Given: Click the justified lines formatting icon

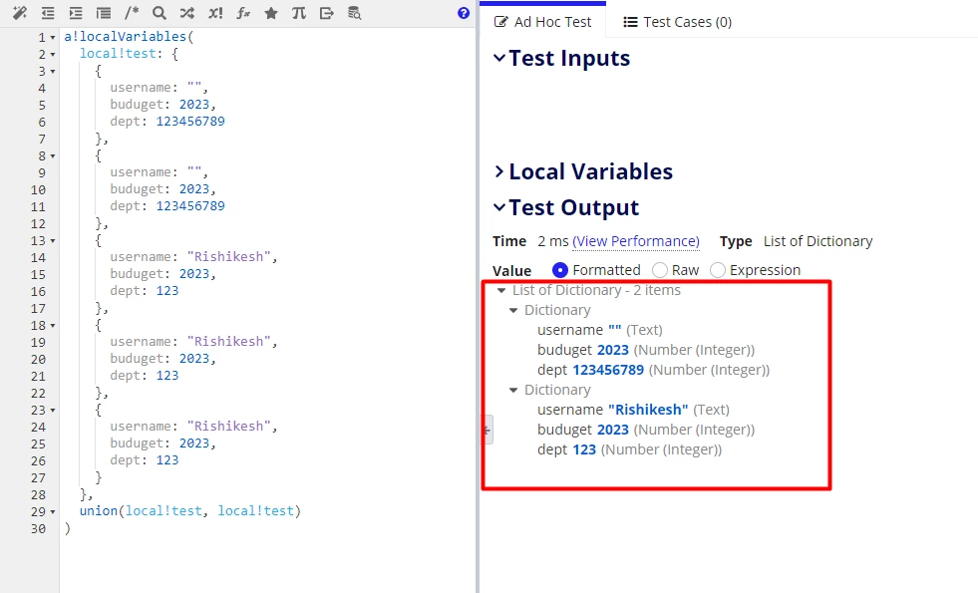Looking at the screenshot, I should tap(104, 13).
